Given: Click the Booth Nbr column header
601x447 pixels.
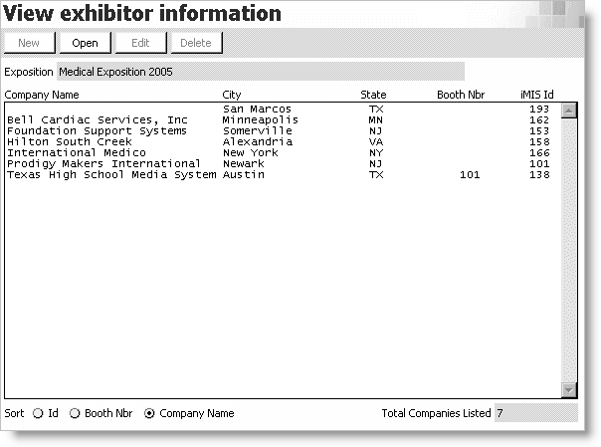Looking at the screenshot, I should (461, 95).
